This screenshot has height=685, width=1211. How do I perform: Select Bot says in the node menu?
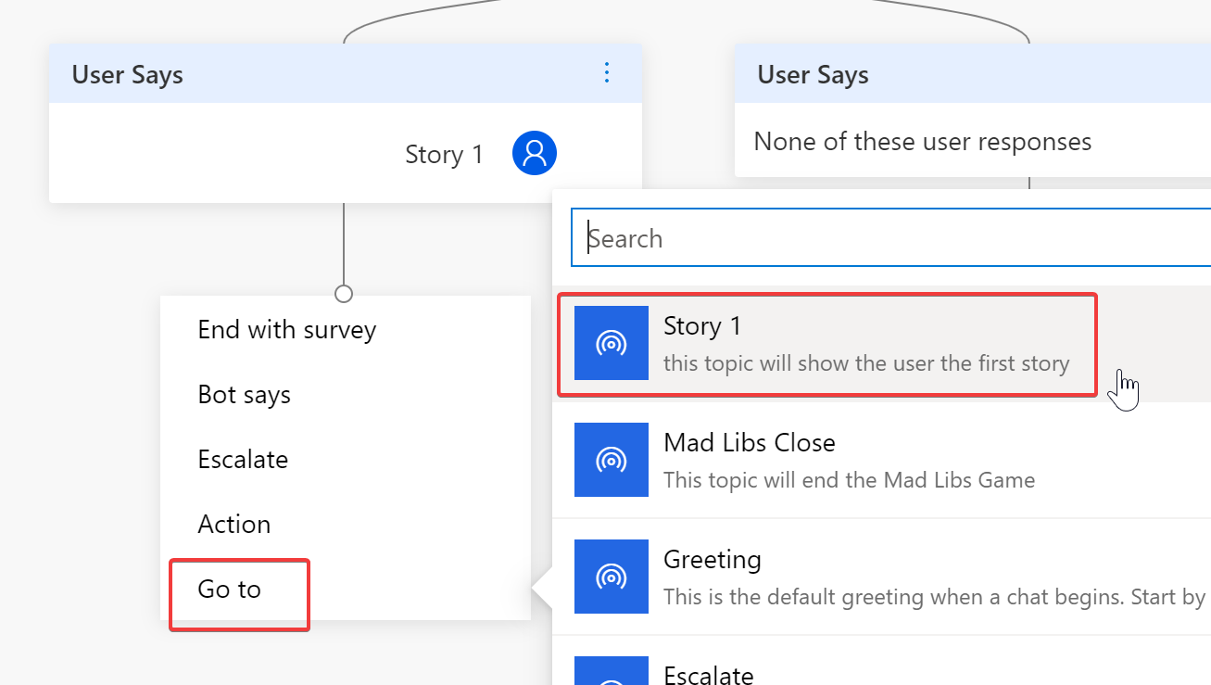point(244,395)
